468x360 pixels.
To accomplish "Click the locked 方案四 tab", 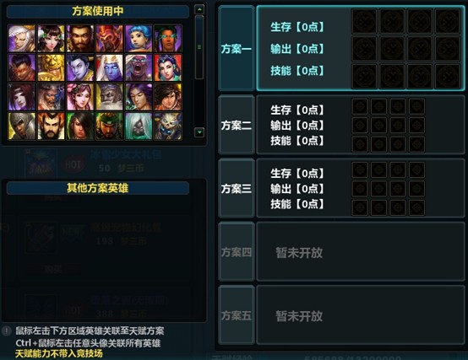I will pyautogui.click(x=236, y=252).
